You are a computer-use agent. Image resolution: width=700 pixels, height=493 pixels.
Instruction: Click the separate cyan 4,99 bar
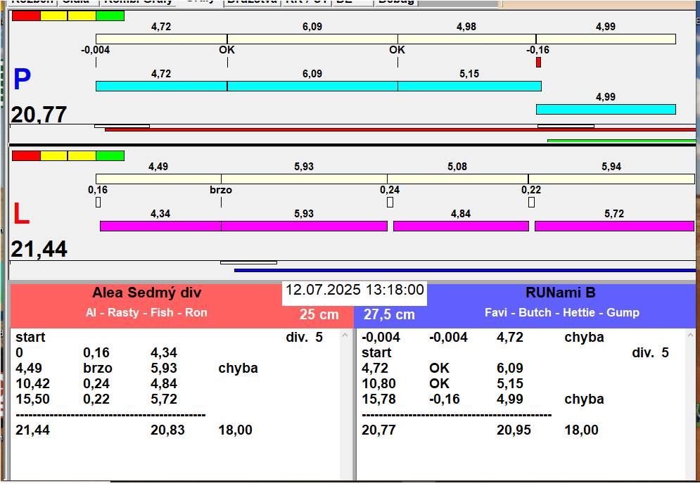605,109
